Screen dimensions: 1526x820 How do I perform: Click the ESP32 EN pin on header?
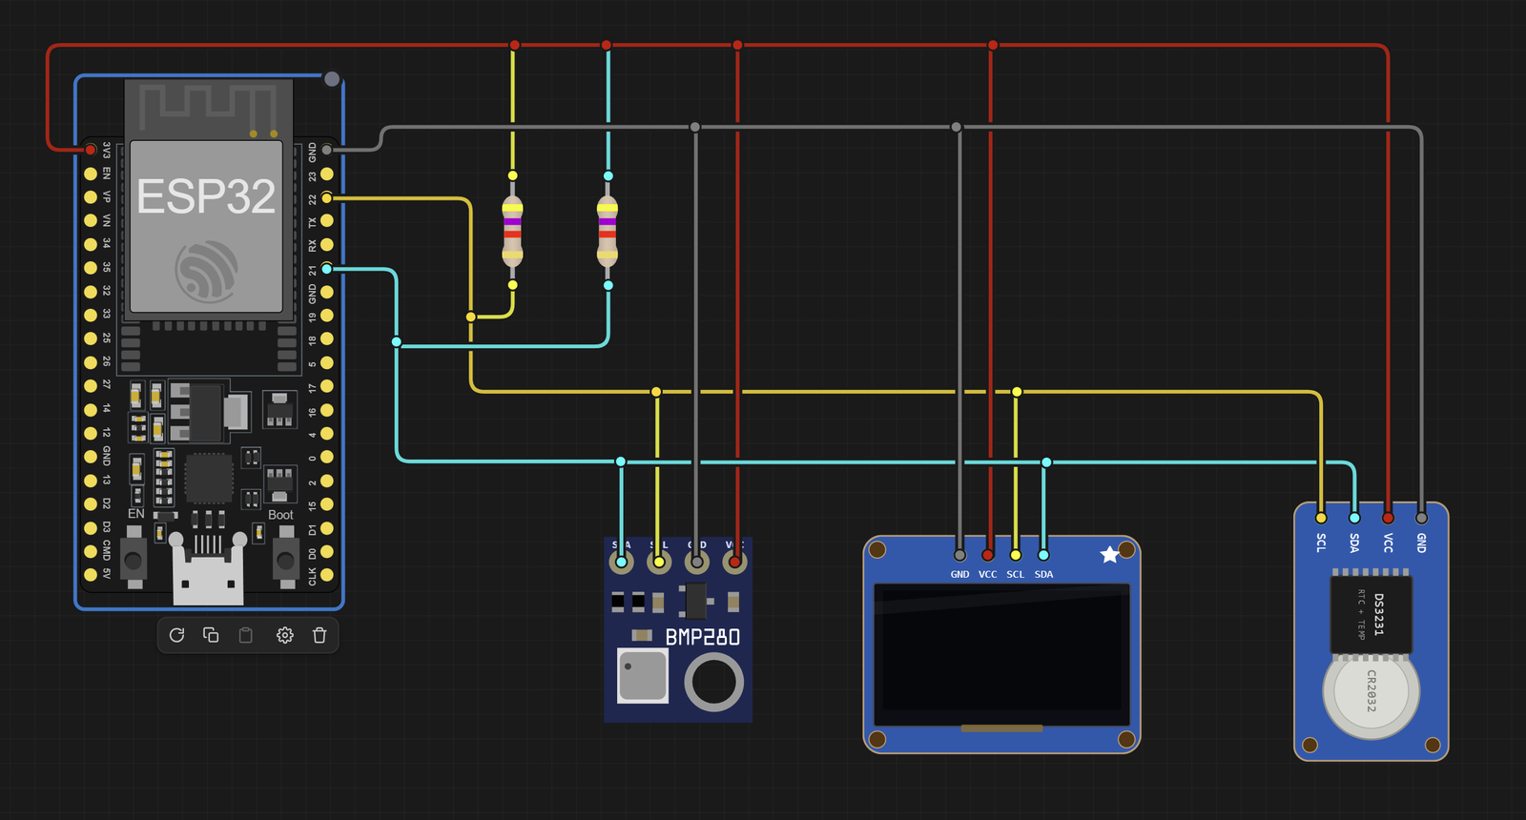tap(91, 174)
